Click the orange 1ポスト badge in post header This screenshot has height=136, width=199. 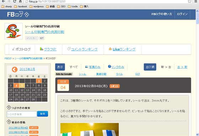(114, 86)
